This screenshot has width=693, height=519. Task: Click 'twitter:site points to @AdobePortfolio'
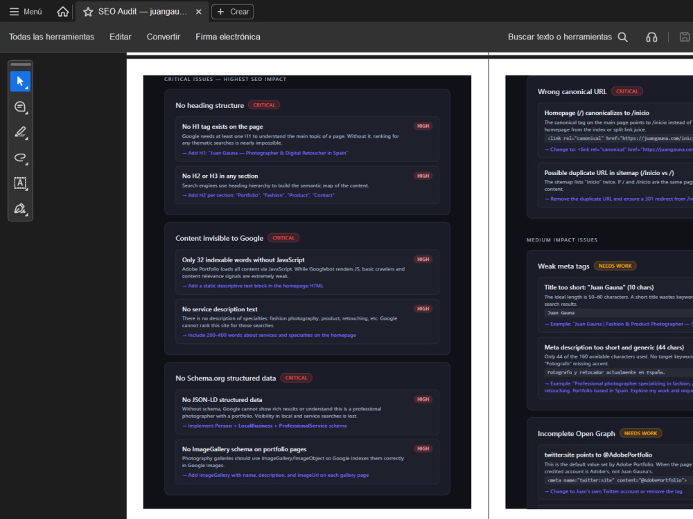tap(598, 455)
